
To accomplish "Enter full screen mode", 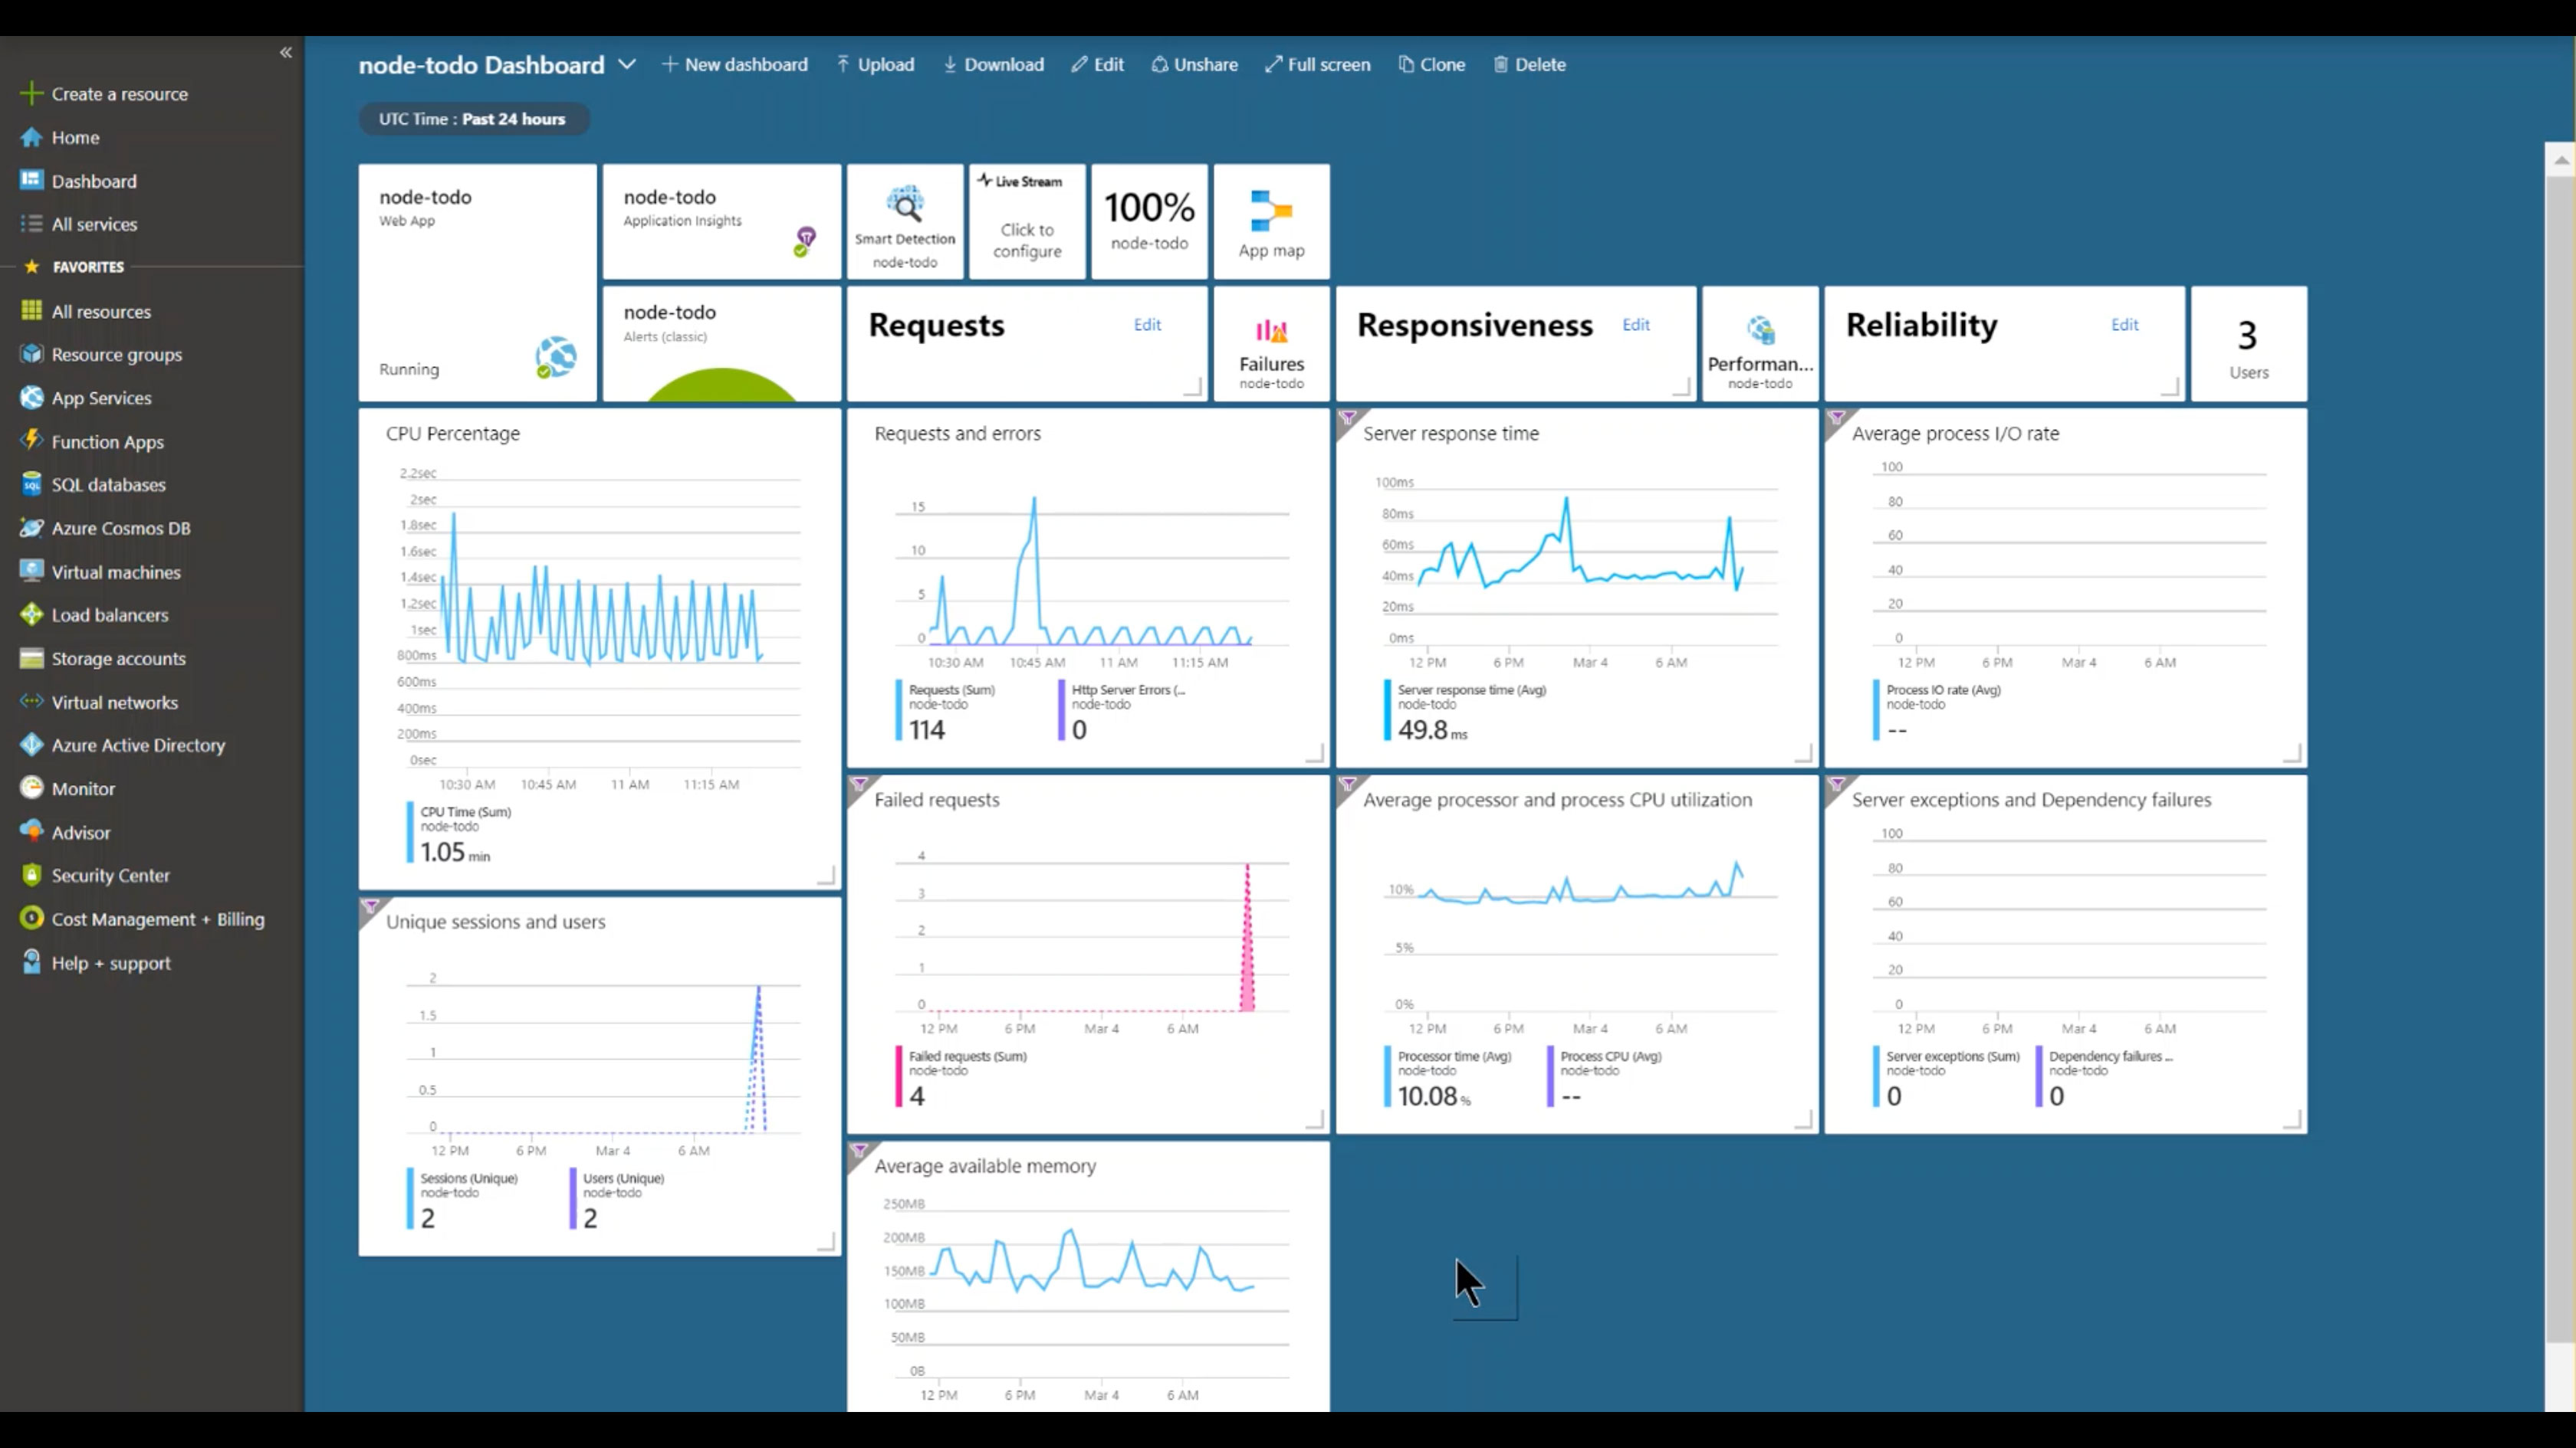I will [x=1317, y=64].
